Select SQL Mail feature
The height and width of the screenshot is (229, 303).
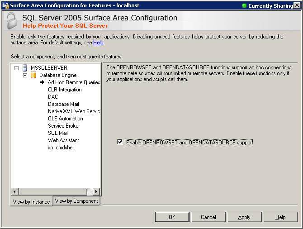pyautogui.click(x=58, y=133)
